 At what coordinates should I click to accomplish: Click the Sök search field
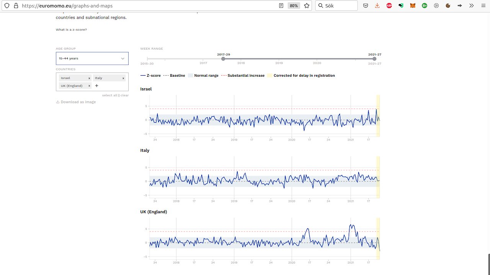coord(336,6)
